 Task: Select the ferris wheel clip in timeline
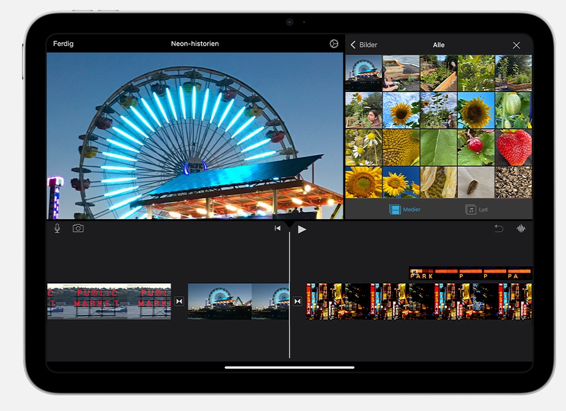[238, 301]
